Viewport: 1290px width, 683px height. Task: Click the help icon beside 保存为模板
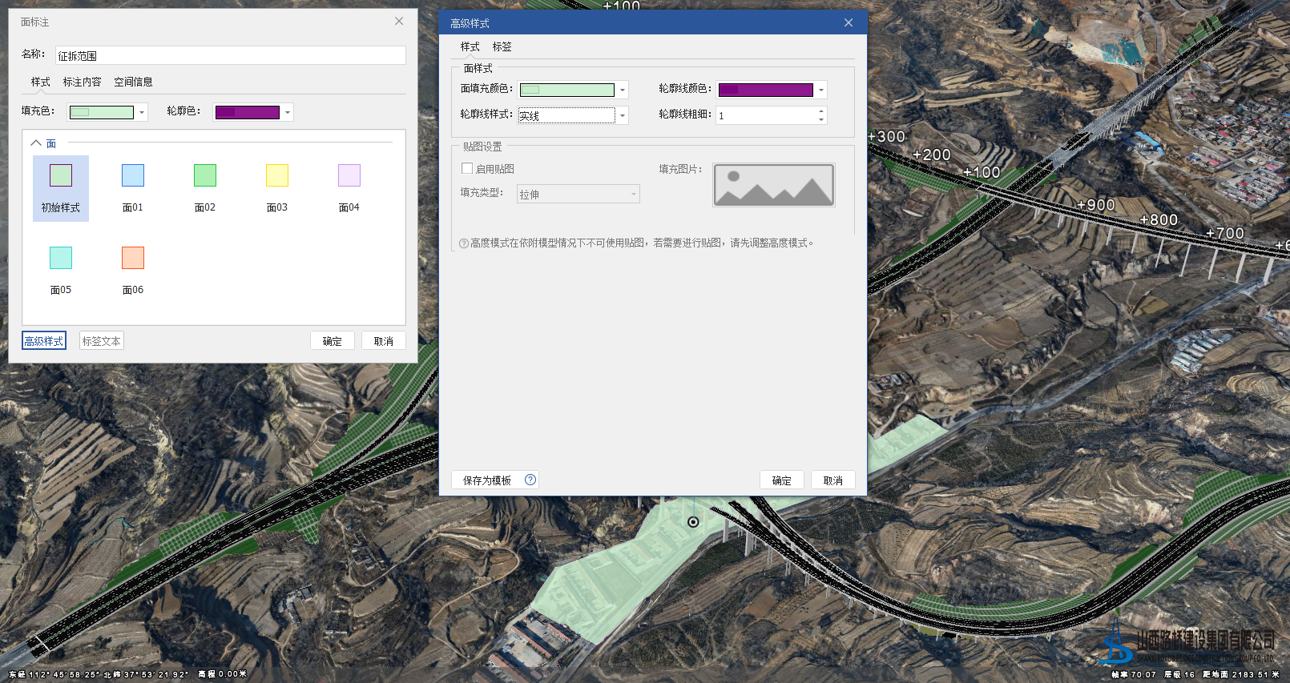click(530, 480)
